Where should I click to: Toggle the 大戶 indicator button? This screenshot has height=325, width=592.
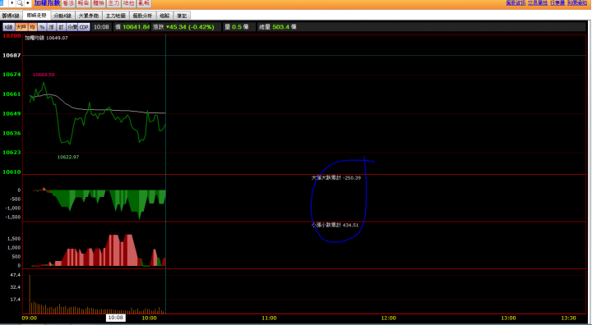tap(21, 27)
